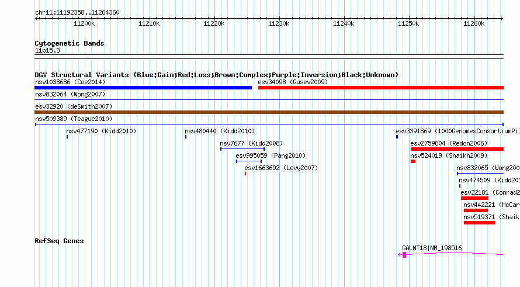Click the RefSeq Genes track title
The width and height of the screenshot is (520, 287).
59,241
